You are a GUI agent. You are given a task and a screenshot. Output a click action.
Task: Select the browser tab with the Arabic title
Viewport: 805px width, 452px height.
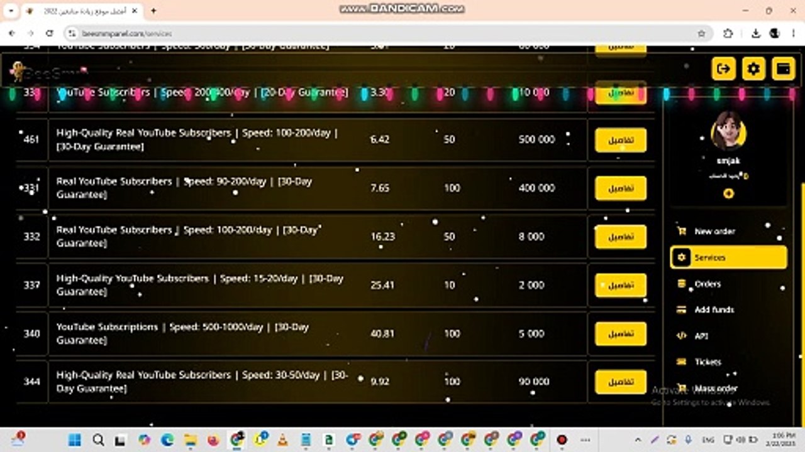point(82,11)
